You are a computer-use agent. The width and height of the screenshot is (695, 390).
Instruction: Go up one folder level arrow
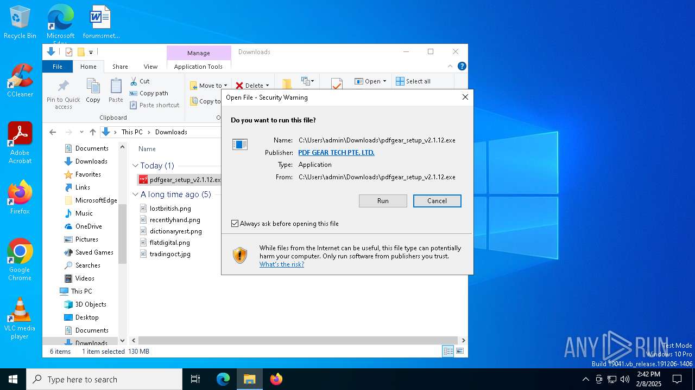click(x=93, y=132)
